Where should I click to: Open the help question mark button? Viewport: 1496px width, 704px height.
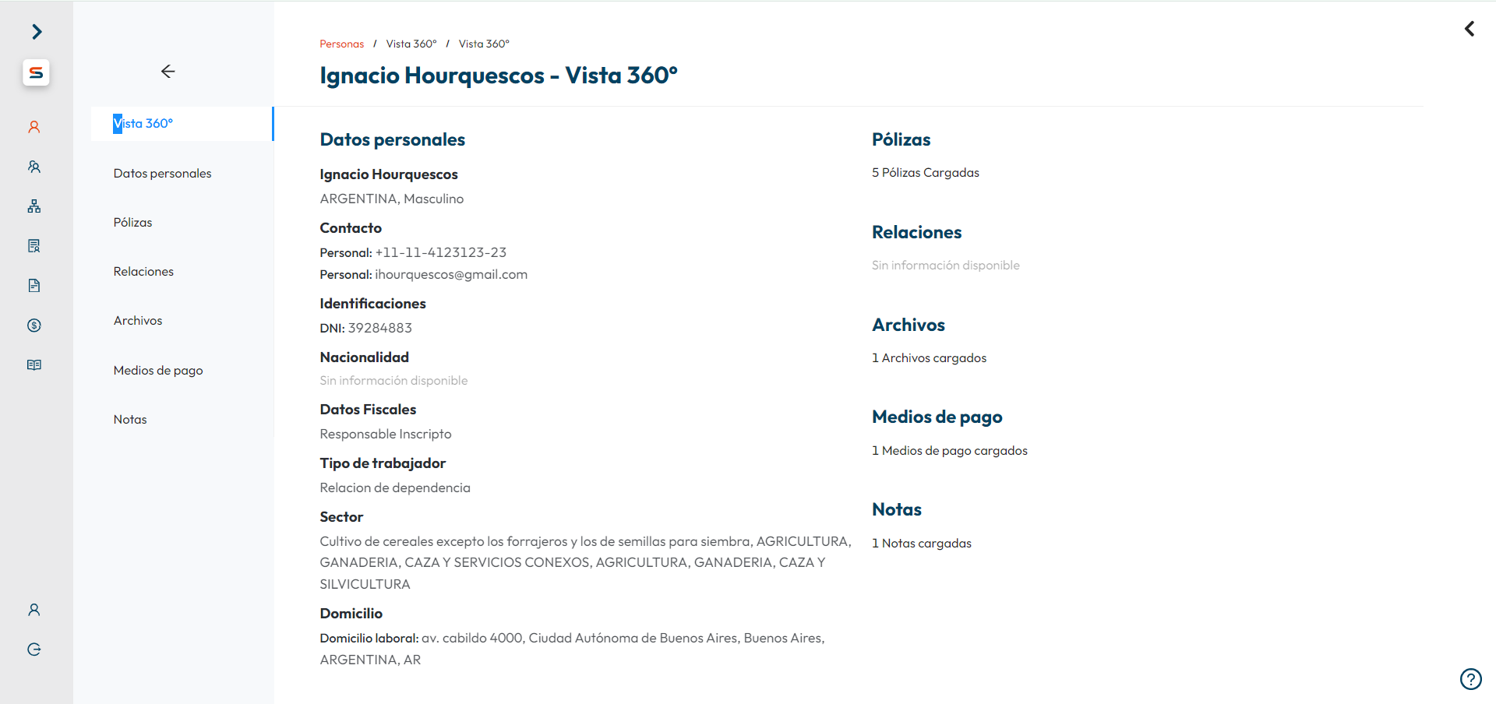[x=1470, y=679]
